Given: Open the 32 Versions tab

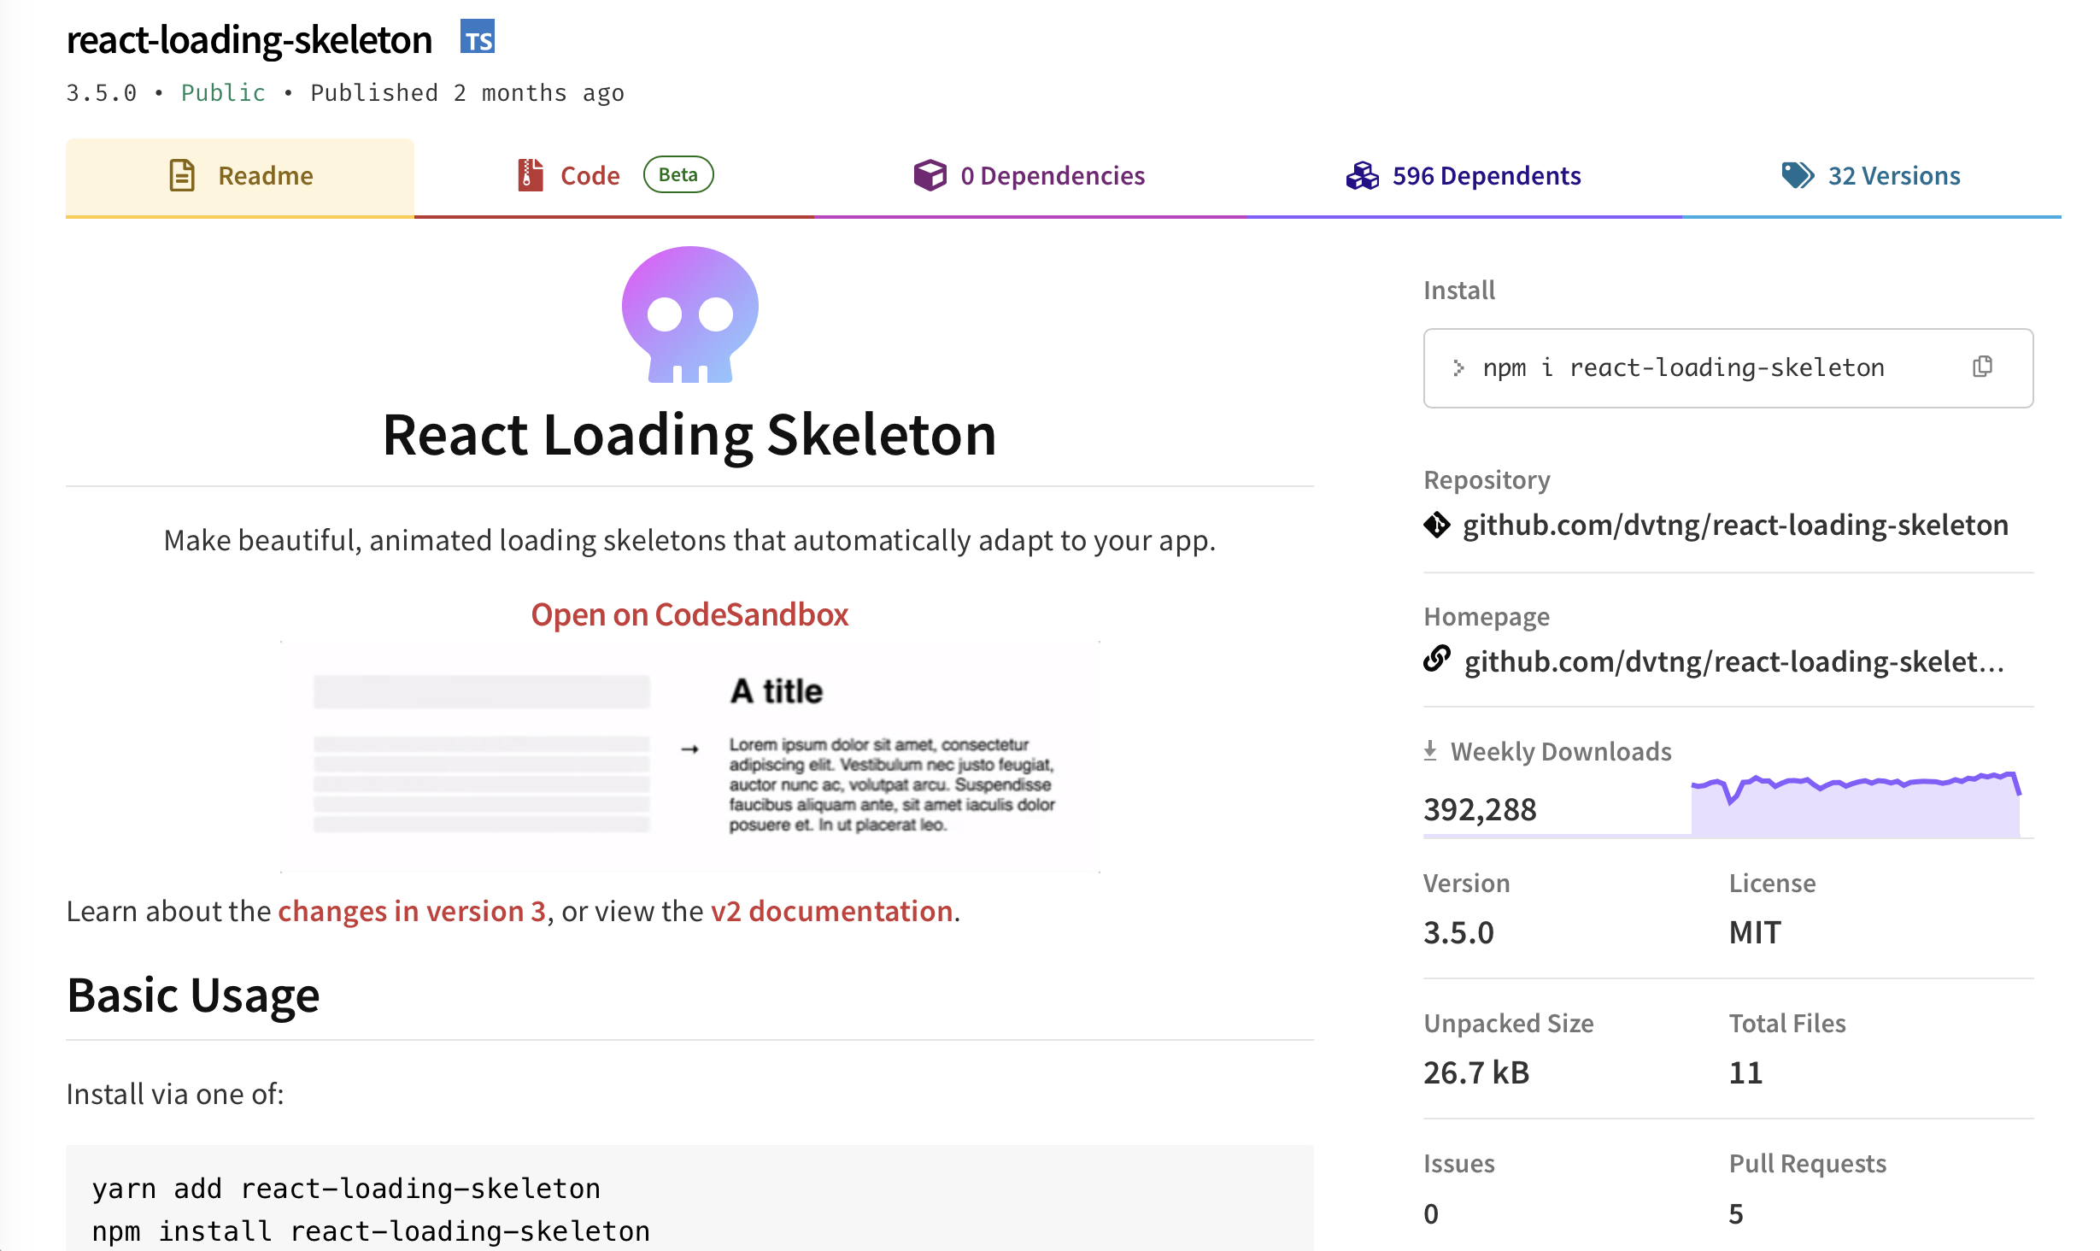Looking at the screenshot, I should (x=1871, y=176).
